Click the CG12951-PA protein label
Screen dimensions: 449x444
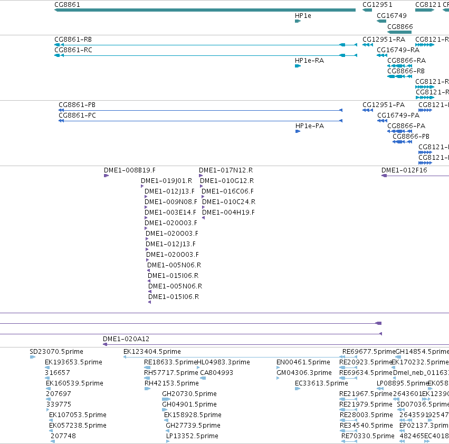tap(384, 105)
